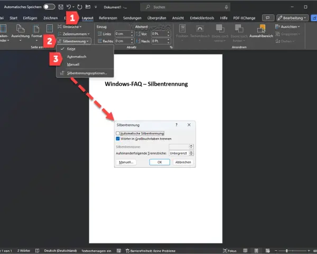The image size is (317, 254).
Task: Open the Überprüfen tab
Action: (157, 18)
